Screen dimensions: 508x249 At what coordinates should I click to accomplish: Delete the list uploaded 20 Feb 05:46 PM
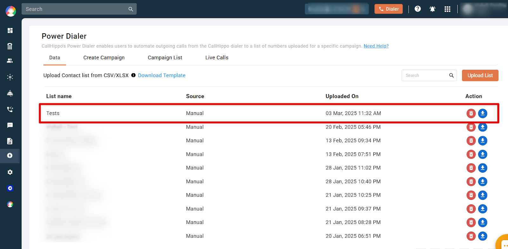click(471, 127)
